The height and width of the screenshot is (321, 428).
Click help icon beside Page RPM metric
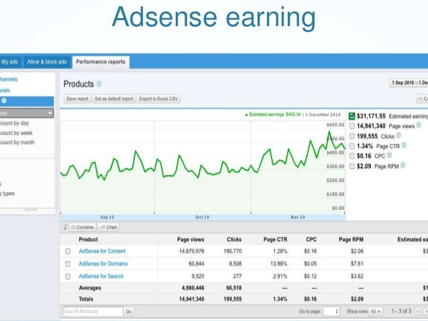tap(403, 166)
